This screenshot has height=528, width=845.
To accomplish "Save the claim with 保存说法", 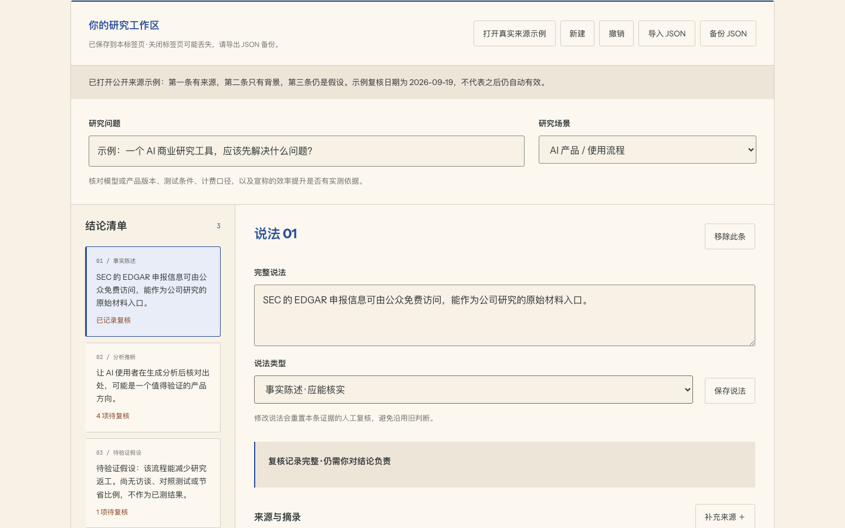I will click(x=730, y=391).
